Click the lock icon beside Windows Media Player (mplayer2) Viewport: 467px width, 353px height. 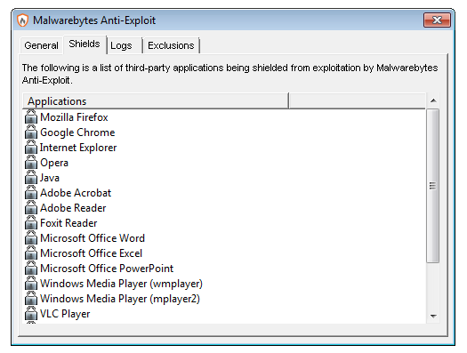pos(31,299)
